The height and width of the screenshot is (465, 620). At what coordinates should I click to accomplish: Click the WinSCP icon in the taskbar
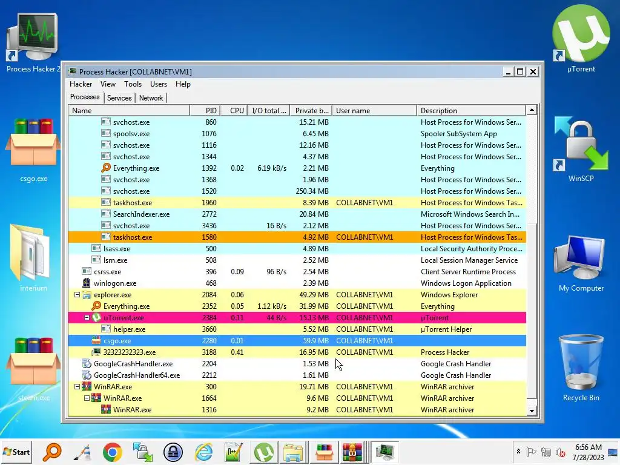click(143, 452)
